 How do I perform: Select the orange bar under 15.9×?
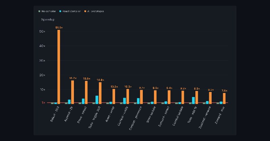coord(86,93)
